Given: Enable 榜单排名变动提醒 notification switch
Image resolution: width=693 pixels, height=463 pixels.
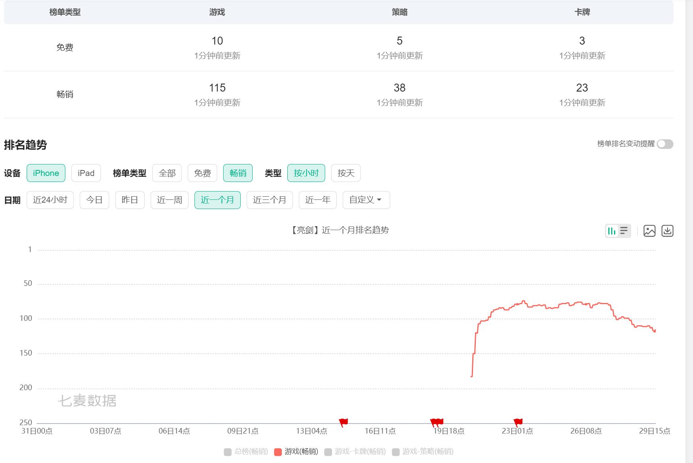Looking at the screenshot, I should tap(665, 145).
